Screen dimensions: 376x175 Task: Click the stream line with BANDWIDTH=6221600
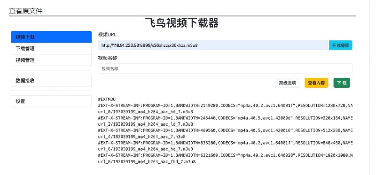[x=225, y=155]
